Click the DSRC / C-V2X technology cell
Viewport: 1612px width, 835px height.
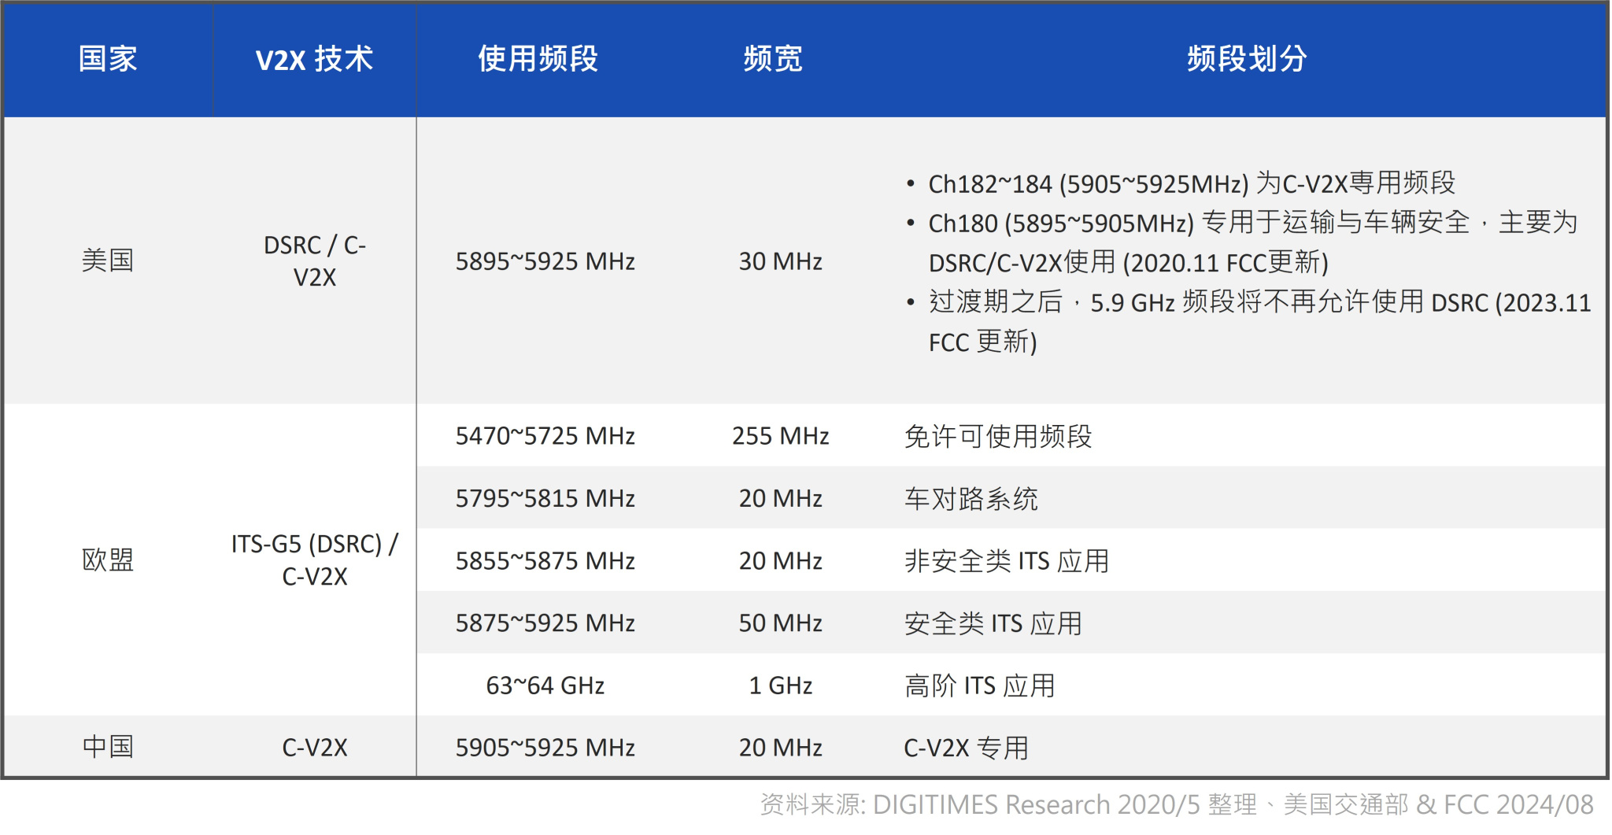point(314,261)
